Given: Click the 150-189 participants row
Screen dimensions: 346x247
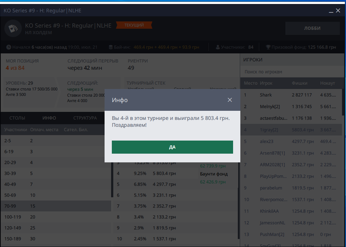Looking at the screenshot, I should click(56, 239).
